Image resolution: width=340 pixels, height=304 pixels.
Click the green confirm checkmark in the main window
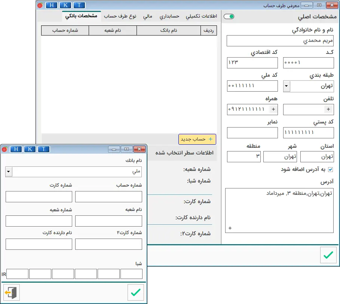click(328, 255)
